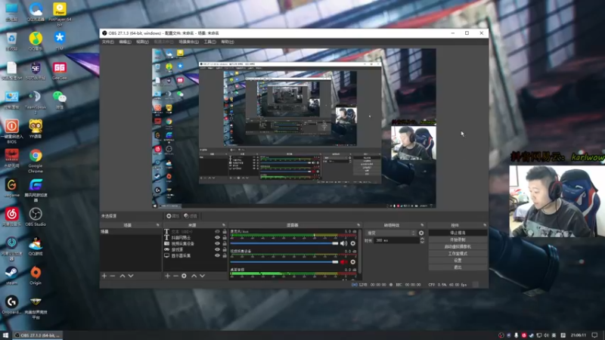Screen dimensions: 605x340
Task: Remove the selected source with the minus icon
Action: pos(175,276)
